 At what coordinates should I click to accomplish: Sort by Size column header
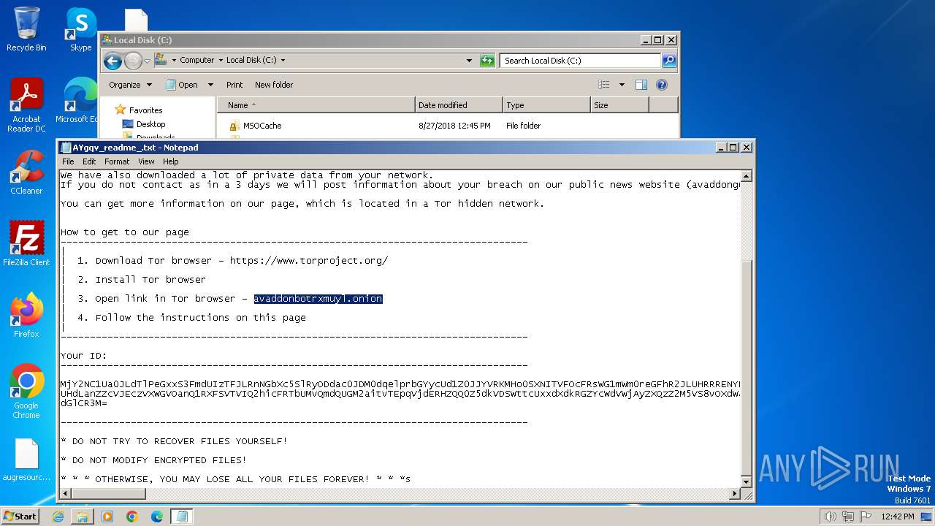(619, 105)
